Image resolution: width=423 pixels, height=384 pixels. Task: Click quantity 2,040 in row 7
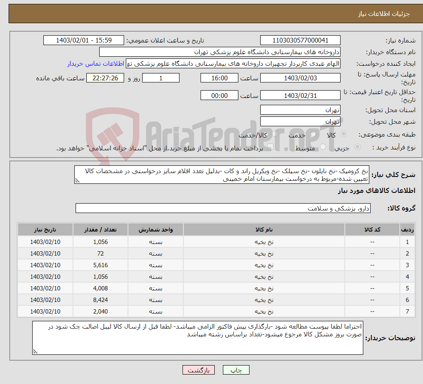[100, 312]
